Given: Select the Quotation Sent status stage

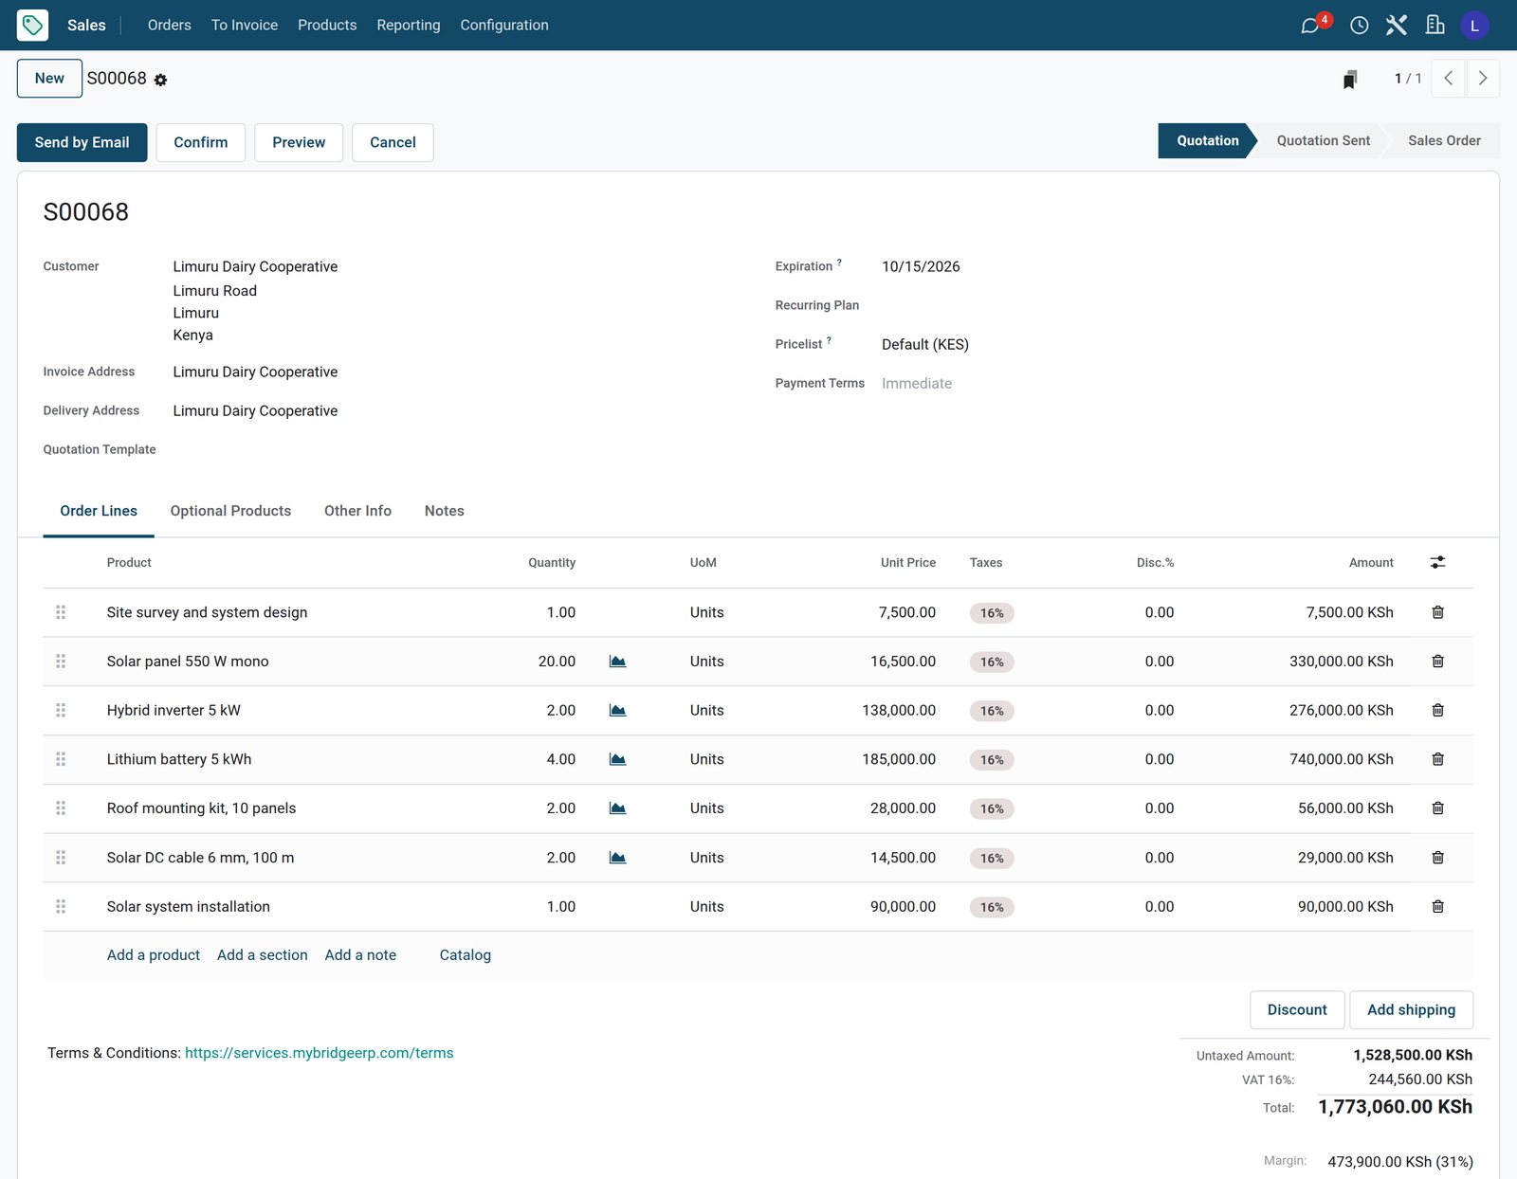Looking at the screenshot, I should point(1323,141).
